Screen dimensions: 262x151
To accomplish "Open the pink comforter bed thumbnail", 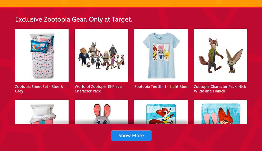I will [x=42, y=111].
